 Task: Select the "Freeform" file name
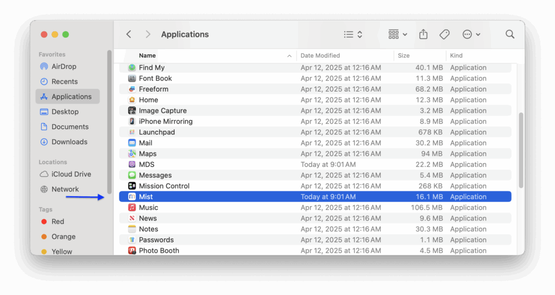tap(153, 89)
